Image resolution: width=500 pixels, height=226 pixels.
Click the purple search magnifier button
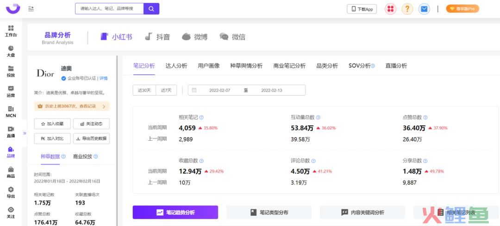[151, 9]
